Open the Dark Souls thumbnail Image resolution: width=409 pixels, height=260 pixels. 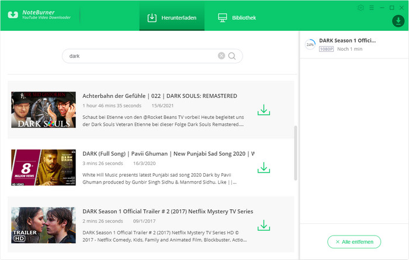[44, 110]
